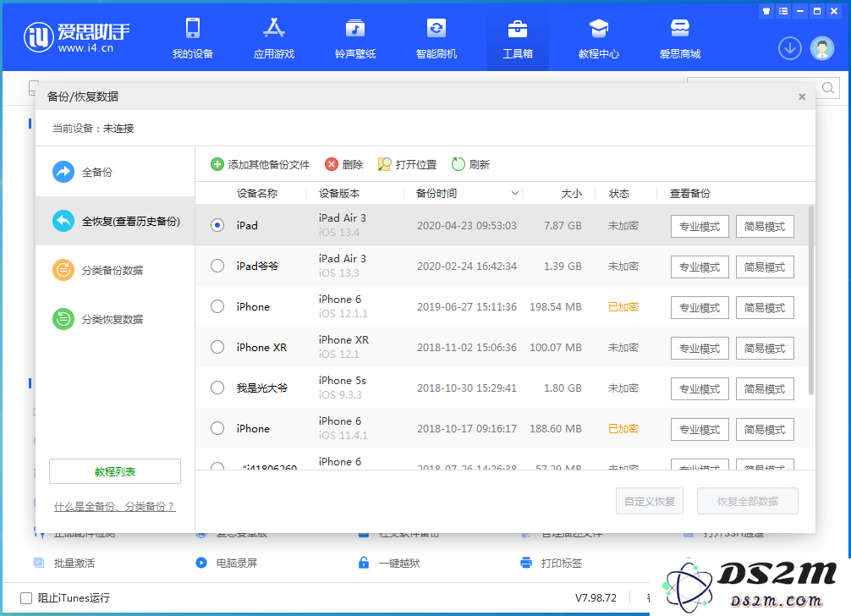The image size is (851, 616).
Task: Toggle 阻止iTunes运行 checkbox
Action: (26, 598)
